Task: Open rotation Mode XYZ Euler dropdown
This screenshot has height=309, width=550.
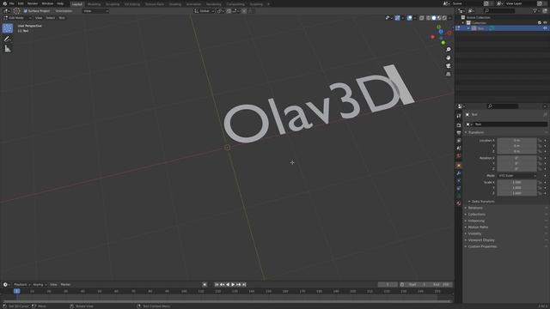Action: tap(517, 175)
